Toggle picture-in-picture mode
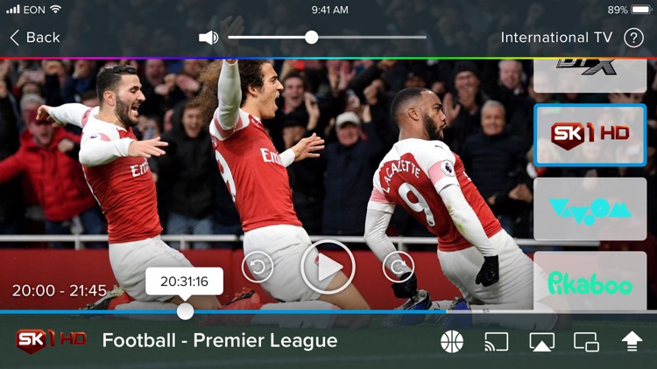 pos(586,341)
